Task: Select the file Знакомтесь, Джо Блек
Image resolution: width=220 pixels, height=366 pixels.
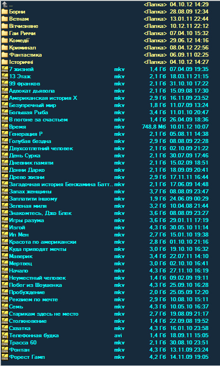Action: tap(40, 214)
